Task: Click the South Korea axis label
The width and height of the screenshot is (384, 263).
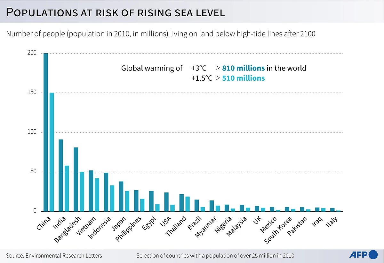Action: (x=278, y=230)
